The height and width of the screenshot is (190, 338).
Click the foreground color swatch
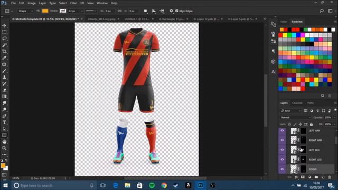click(x=3, y=165)
